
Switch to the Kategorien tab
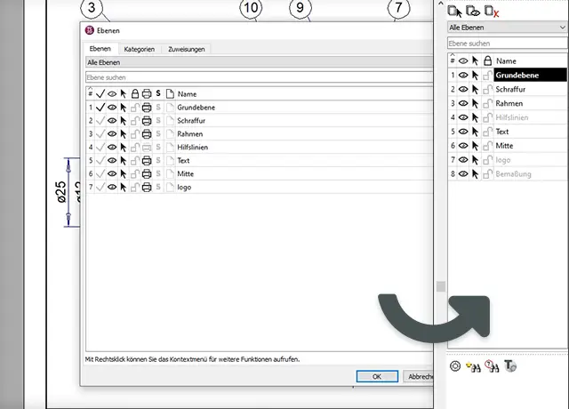click(140, 50)
